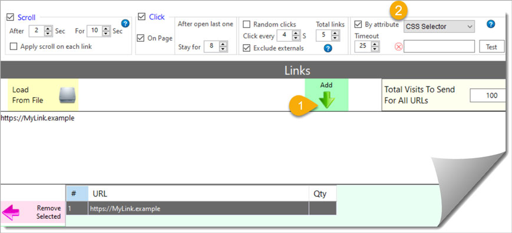The height and width of the screenshot is (233, 512).
Task: Increase the Click every seconds value
Action: click(x=296, y=33)
